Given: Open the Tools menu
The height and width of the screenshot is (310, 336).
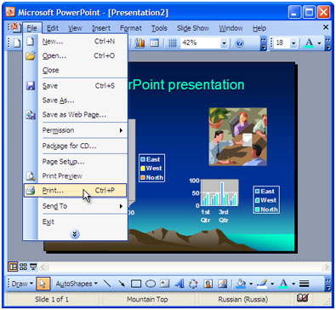Looking at the screenshot, I should point(159,28).
